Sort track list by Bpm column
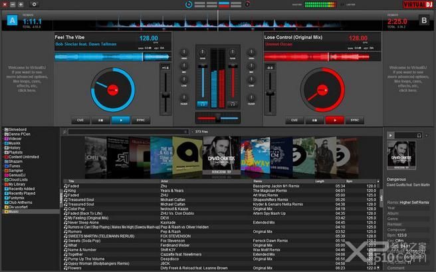 (x=349, y=182)
